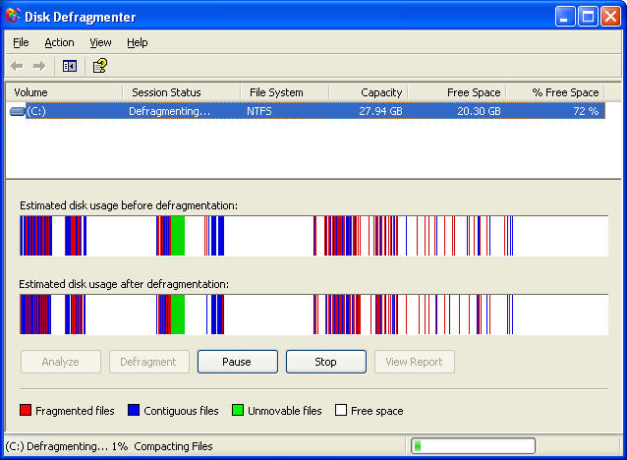Click the Analyze button
The width and height of the screenshot is (627, 460).
pyautogui.click(x=61, y=362)
